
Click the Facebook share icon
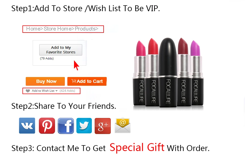[66, 126]
